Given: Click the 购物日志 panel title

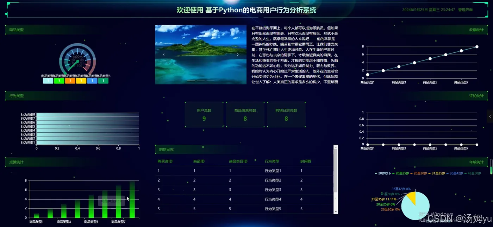Looking at the screenshot, I should pyautogui.click(x=166, y=150).
